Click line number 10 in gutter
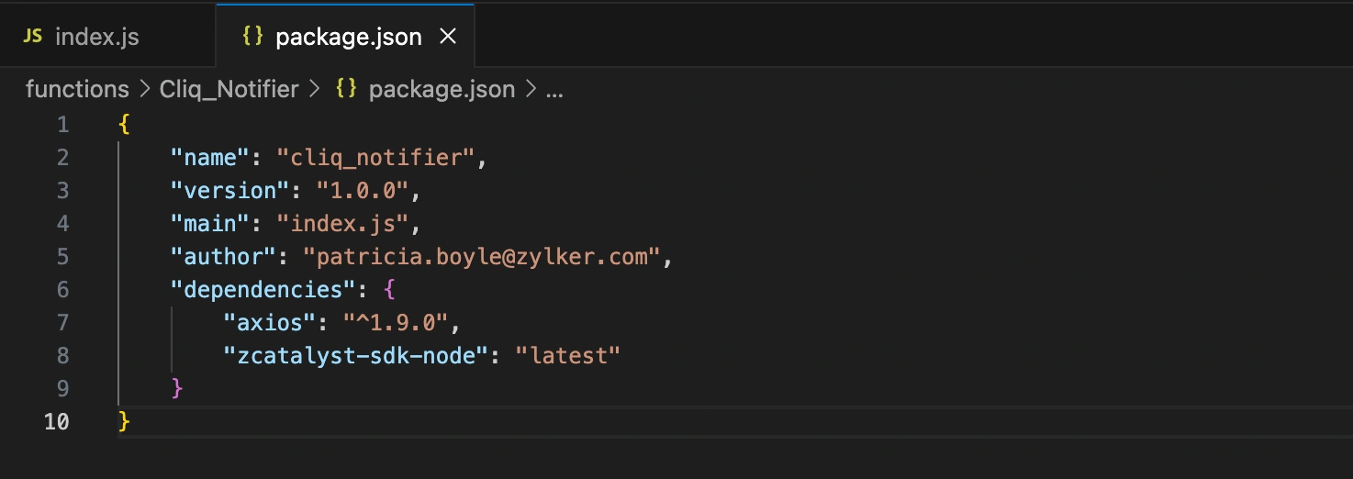The width and height of the screenshot is (1353, 479). 56,422
